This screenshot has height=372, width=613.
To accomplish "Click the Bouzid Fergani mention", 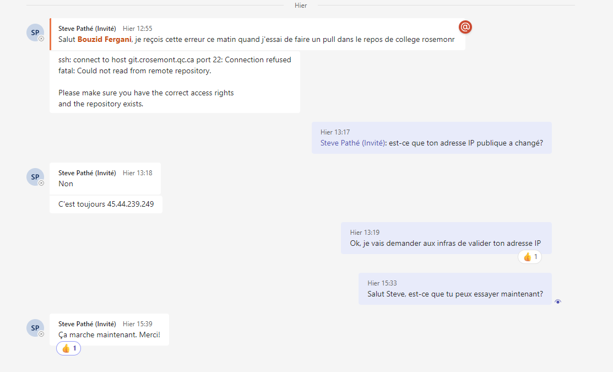I will pyautogui.click(x=104, y=39).
